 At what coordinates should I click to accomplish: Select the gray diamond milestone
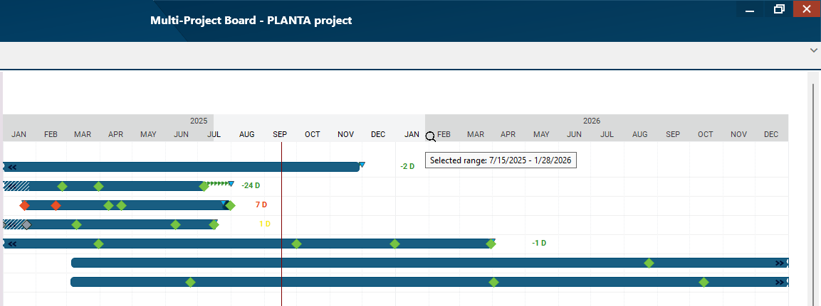click(x=27, y=224)
